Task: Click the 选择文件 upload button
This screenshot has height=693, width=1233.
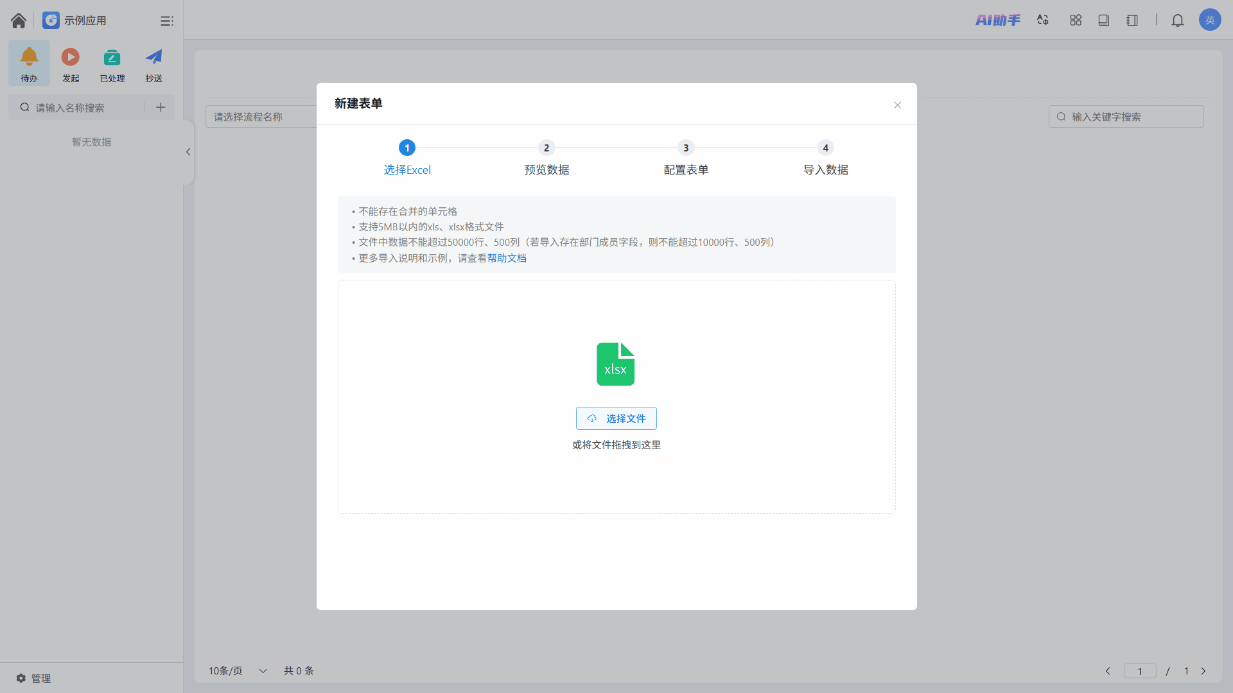Action: pyautogui.click(x=616, y=418)
